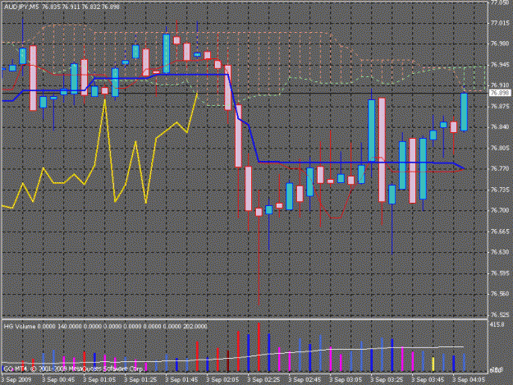The width and height of the screenshot is (513, 385).
Task: Click the 3 Sep 03:45 time label
Action: tap(428, 380)
